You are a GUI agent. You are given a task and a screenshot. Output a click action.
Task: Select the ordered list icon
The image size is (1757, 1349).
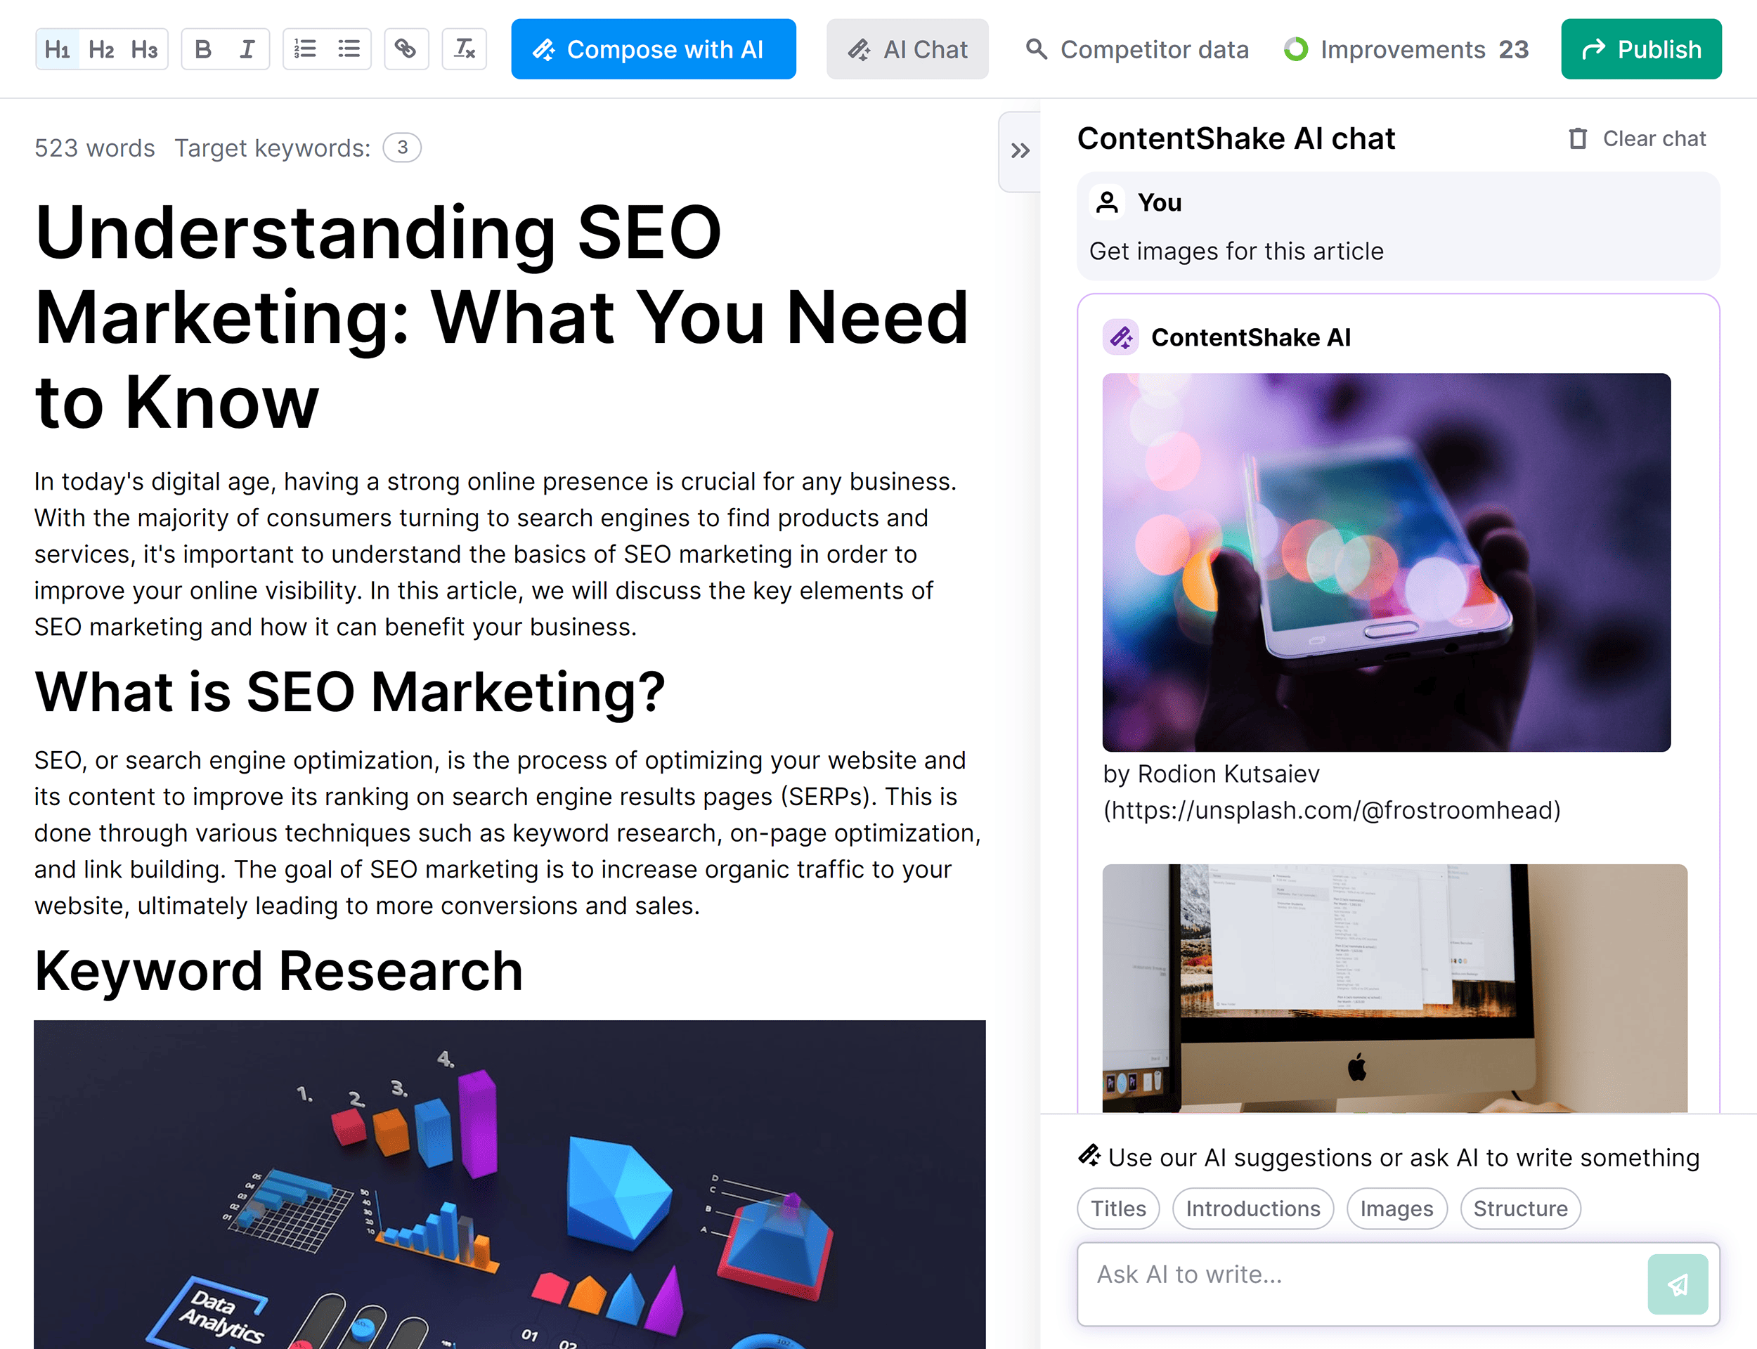tap(304, 48)
